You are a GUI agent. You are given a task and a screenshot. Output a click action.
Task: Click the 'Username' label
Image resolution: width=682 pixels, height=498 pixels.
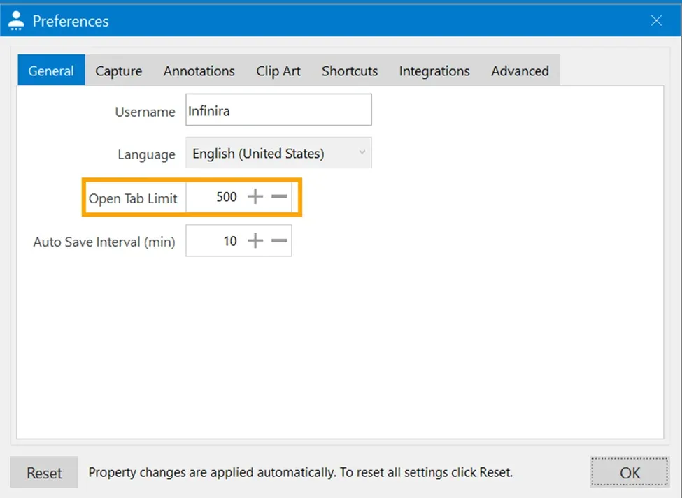145,112
